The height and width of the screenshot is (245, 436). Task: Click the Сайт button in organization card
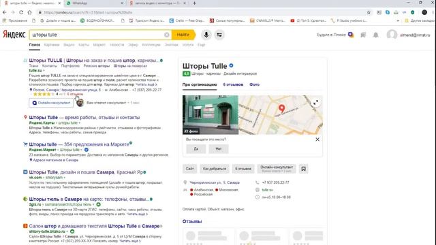coord(190,169)
